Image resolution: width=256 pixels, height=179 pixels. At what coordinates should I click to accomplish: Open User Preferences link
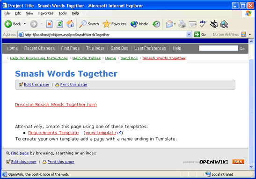150,48
